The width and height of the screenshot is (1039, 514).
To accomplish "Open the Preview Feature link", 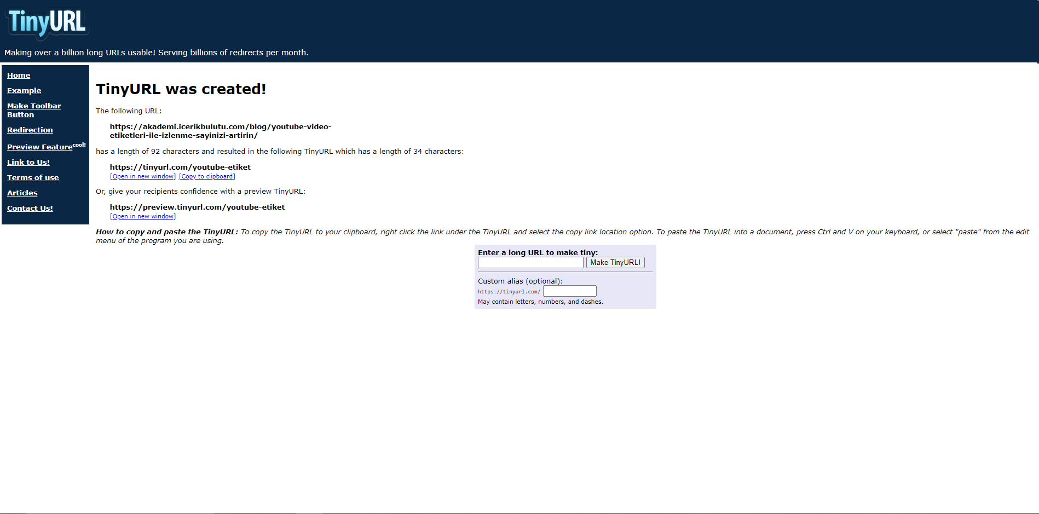I will (40, 147).
